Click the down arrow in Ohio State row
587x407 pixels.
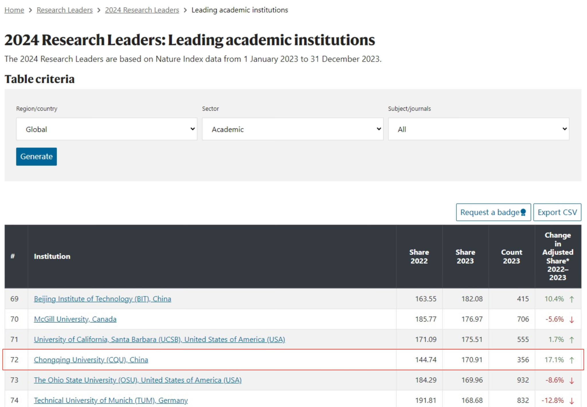point(572,380)
